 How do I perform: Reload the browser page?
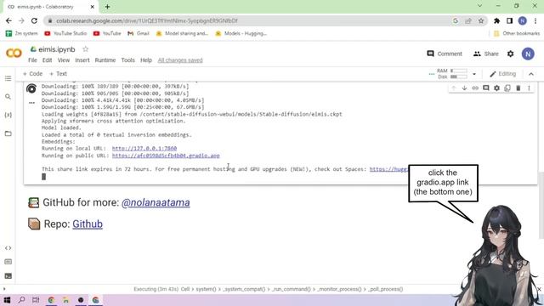point(34,20)
